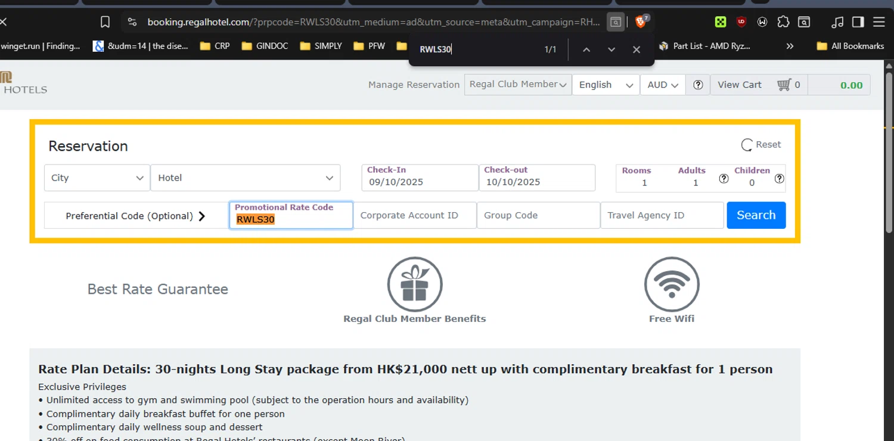The image size is (894, 441).
Task: Click the Corporate Account ID field
Action: tap(415, 215)
